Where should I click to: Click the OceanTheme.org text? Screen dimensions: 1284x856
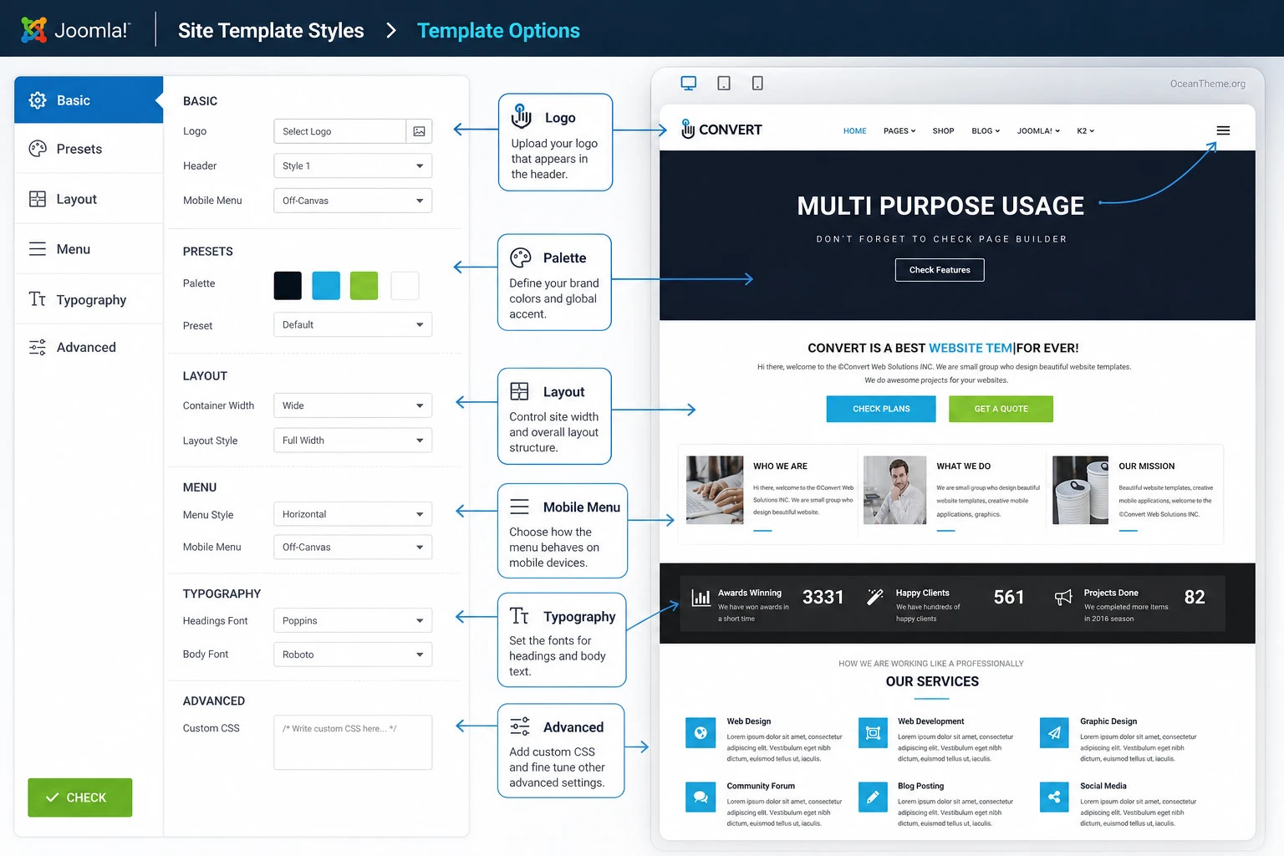tap(1207, 84)
